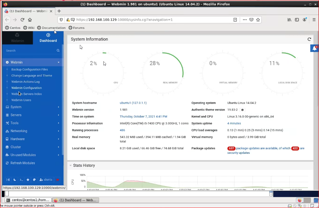Viewport: 319px width, 208px height.
Task: Expand the Tools menu category
Action: point(32,123)
